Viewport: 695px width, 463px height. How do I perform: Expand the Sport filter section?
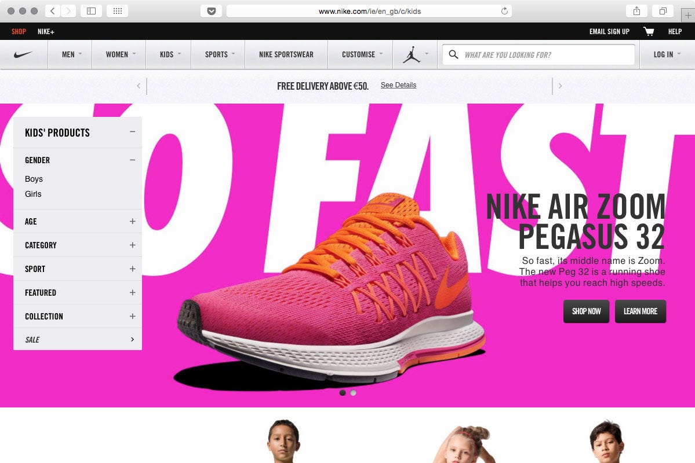pyautogui.click(x=133, y=269)
